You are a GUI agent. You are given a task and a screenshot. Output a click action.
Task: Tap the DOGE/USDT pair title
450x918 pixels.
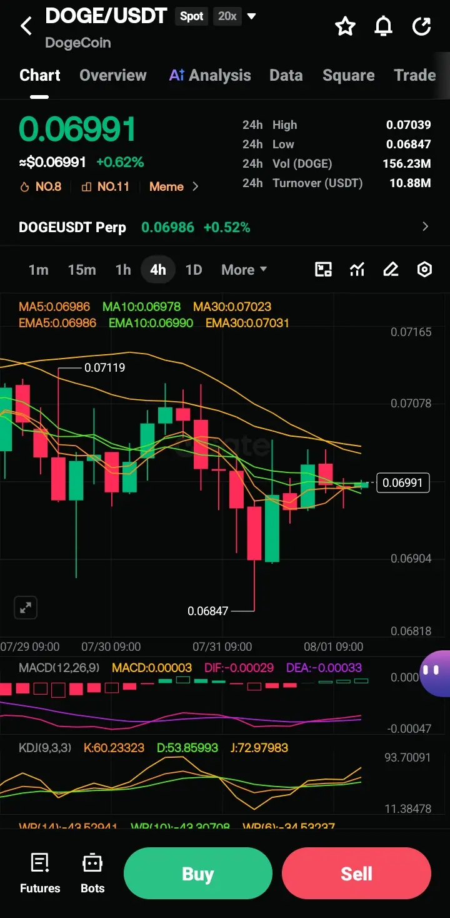[x=106, y=16]
